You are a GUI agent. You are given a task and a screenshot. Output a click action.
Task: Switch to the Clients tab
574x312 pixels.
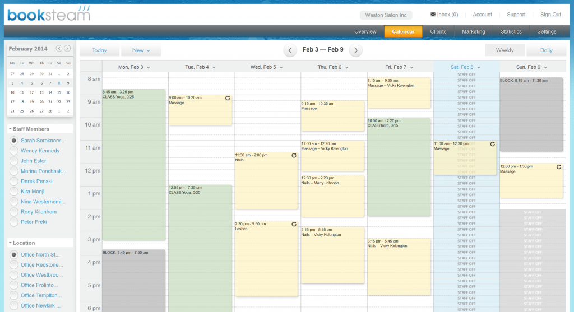[438, 32]
